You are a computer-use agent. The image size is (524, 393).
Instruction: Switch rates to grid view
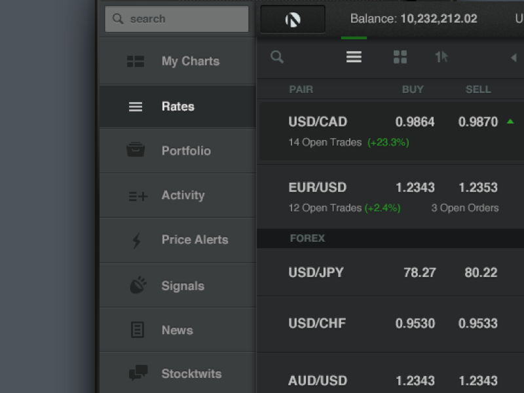tap(400, 57)
